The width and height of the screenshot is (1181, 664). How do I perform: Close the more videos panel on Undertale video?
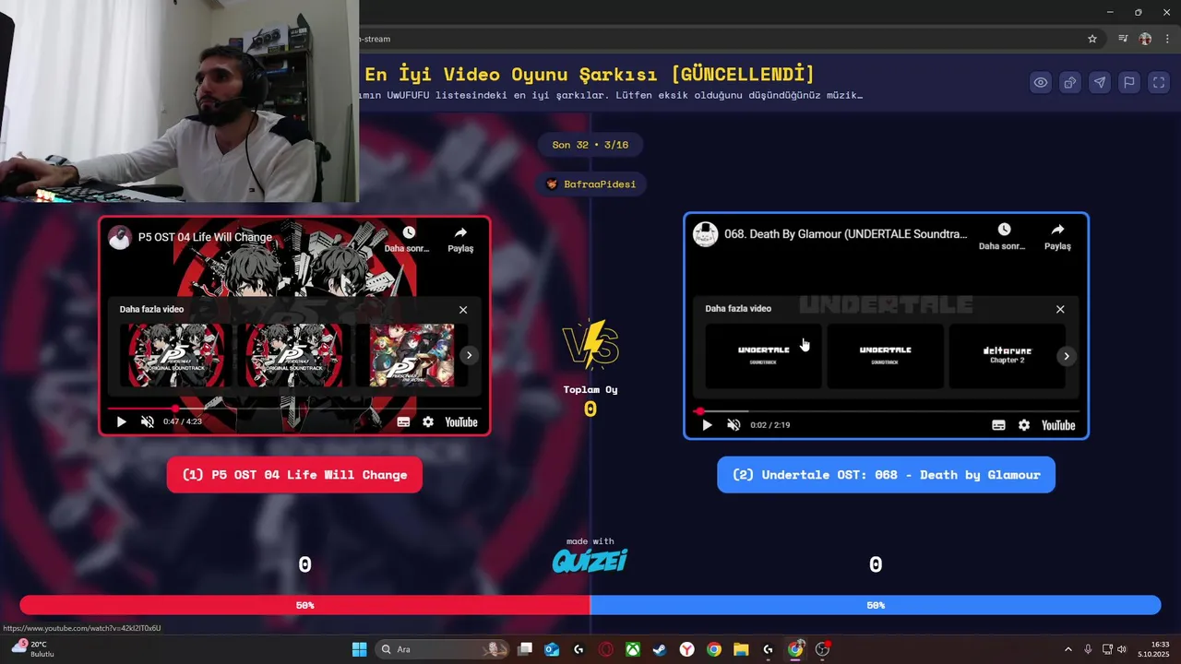pos(1060,309)
